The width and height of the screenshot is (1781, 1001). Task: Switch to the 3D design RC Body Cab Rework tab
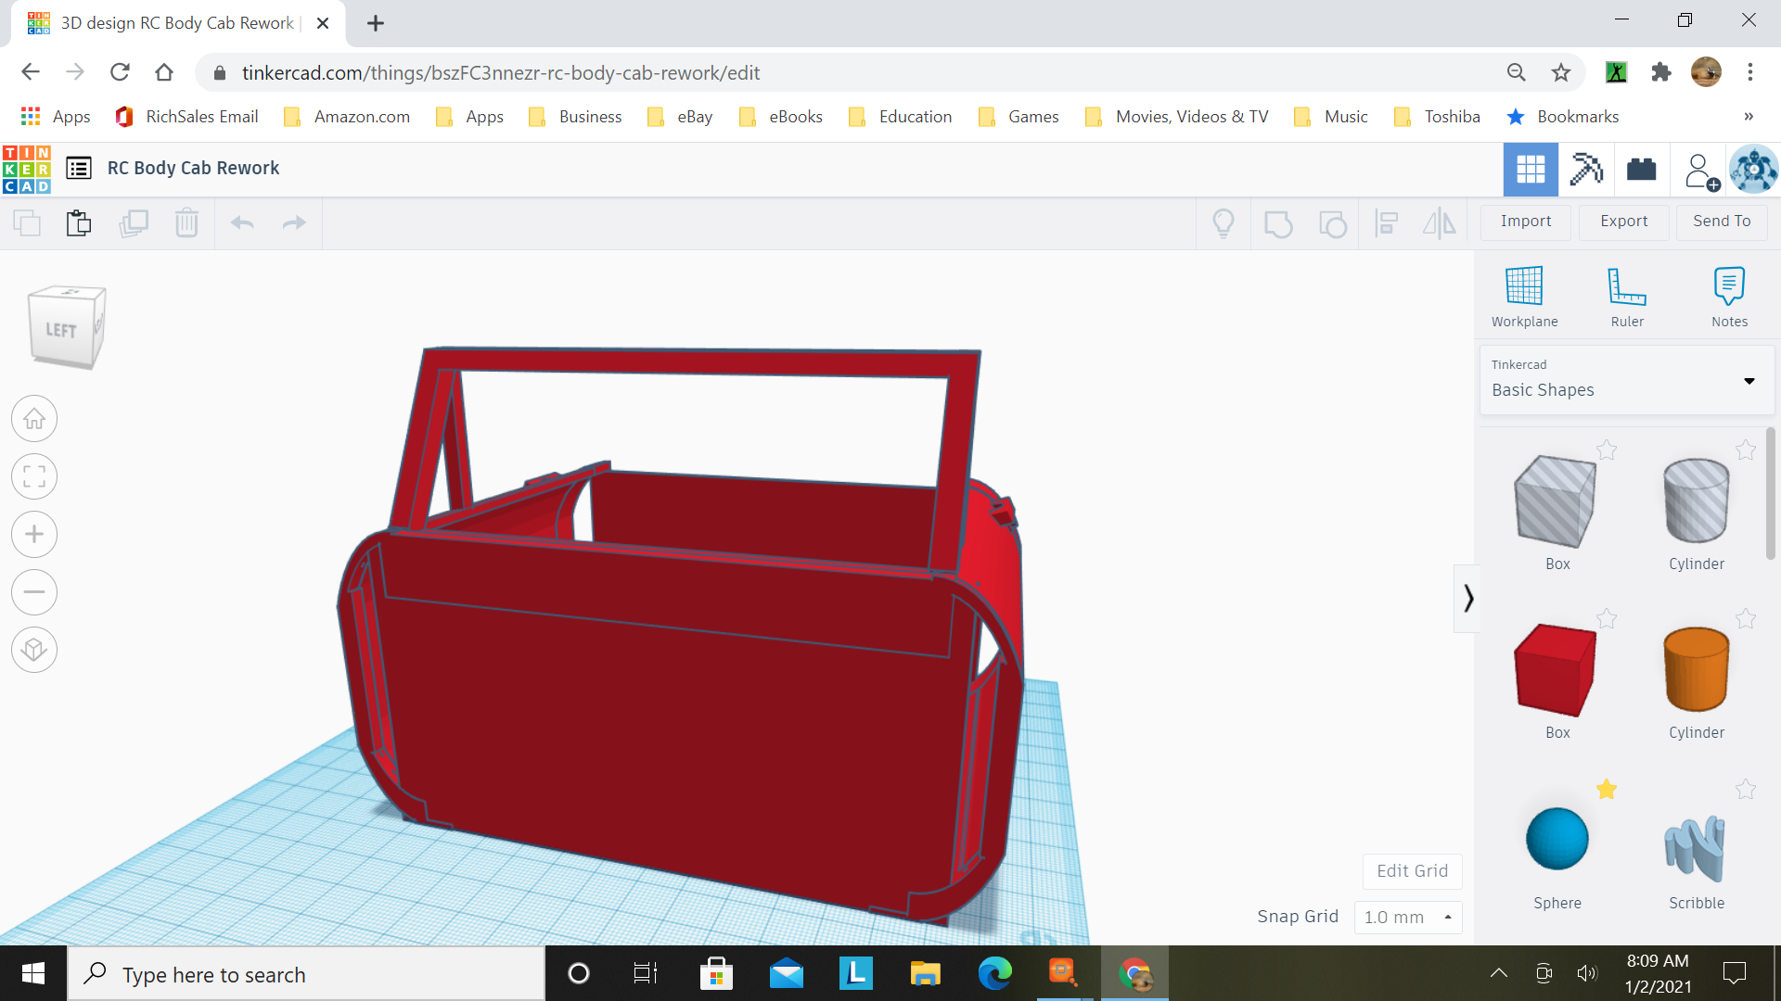tap(176, 22)
